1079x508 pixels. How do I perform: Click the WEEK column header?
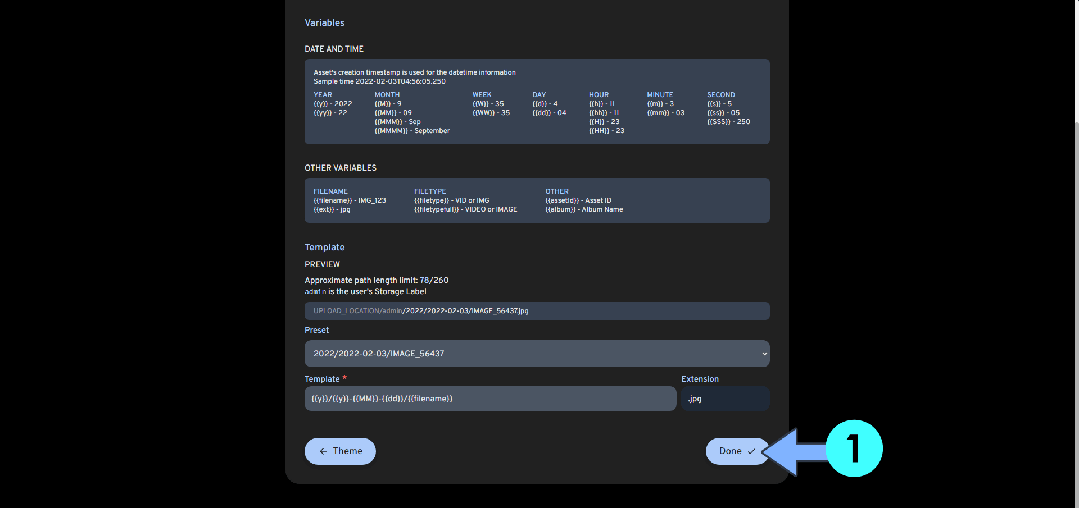[482, 95]
